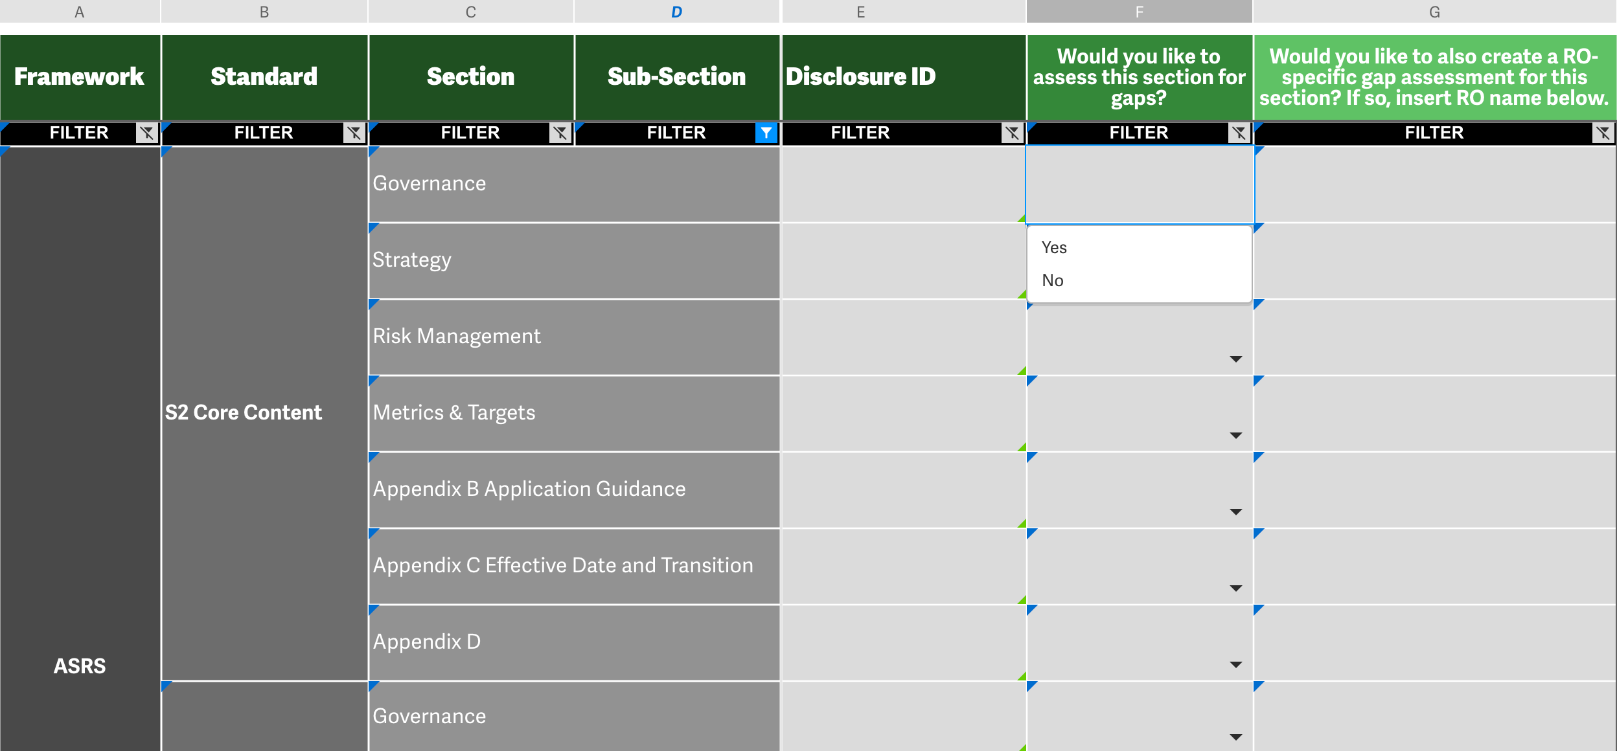Select the Strategy section cell
The image size is (1617, 751).
pyautogui.click(x=574, y=261)
